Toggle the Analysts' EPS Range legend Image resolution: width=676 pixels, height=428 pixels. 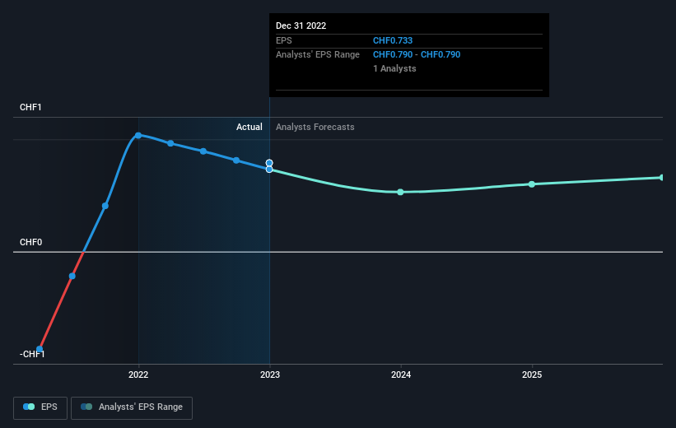pyautogui.click(x=132, y=407)
